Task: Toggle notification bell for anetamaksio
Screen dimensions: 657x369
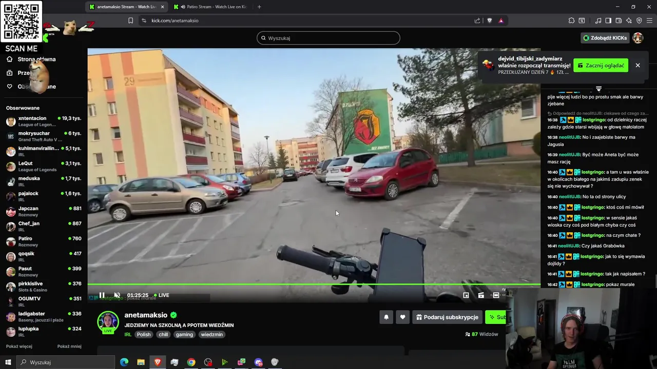Action: [387, 317]
